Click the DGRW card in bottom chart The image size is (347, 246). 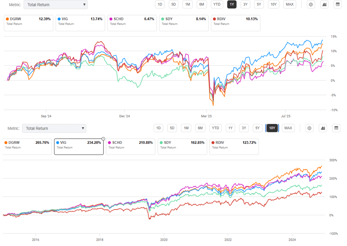tap(27, 146)
